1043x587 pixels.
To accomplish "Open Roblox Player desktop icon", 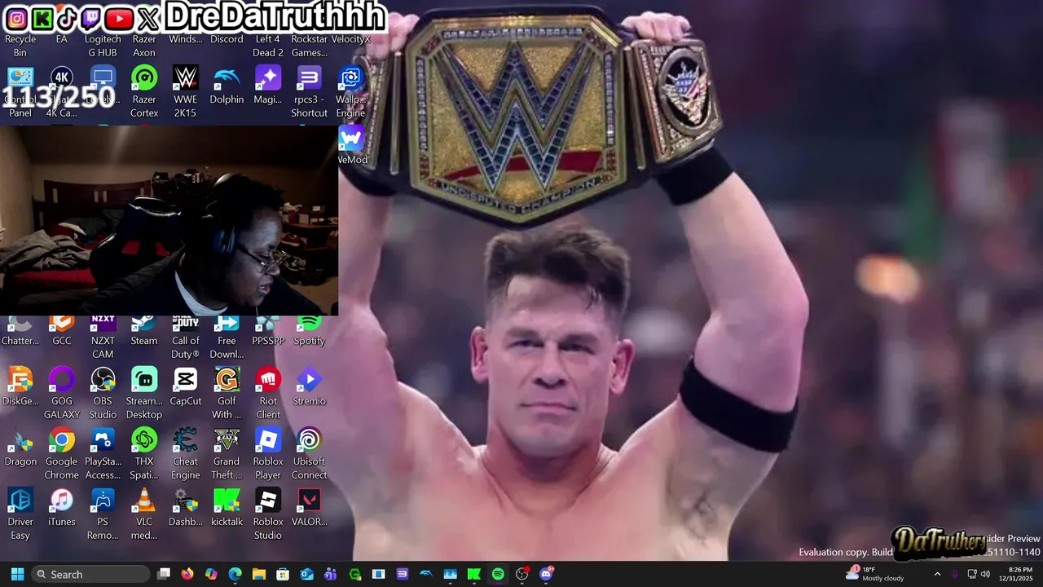I will pyautogui.click(x=268, y=453).
